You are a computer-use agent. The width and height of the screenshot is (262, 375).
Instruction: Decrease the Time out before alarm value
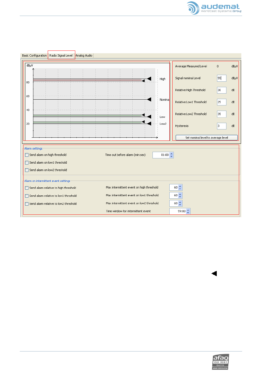[172, 156]
